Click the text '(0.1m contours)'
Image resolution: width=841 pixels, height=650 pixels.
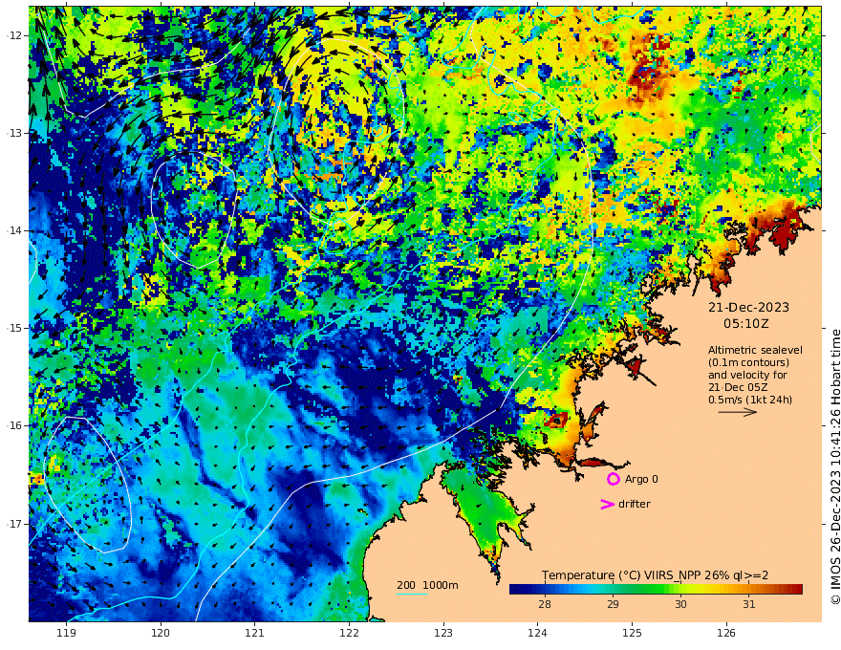click(x=748, y=362)
